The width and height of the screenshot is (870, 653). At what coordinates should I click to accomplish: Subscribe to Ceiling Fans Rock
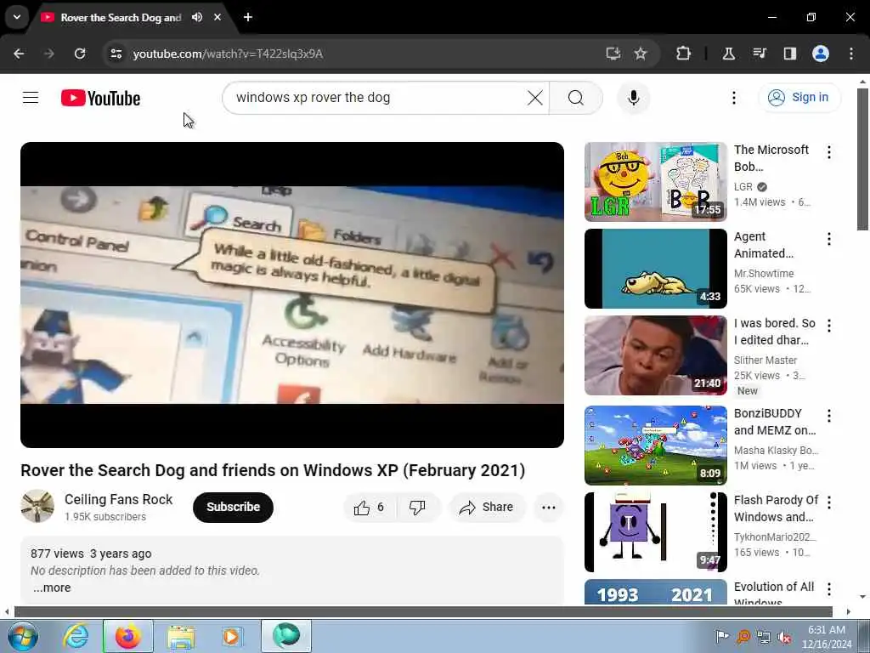(x=233, y=507)
